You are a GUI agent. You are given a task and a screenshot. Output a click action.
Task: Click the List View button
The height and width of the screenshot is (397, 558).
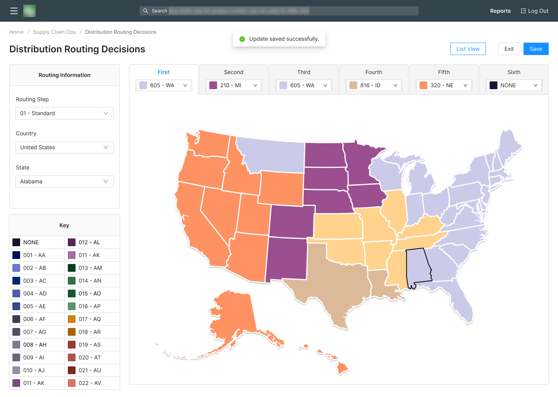pyautogui.click(x=468, y=49)
